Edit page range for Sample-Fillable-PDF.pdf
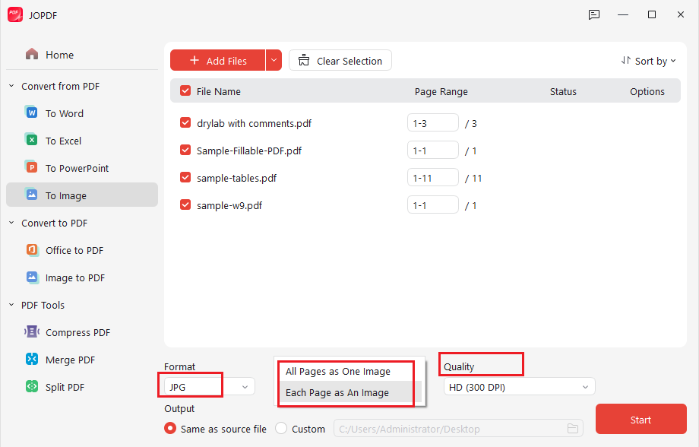Viewport: 699px width, 447px height. [x=432, y=150]
